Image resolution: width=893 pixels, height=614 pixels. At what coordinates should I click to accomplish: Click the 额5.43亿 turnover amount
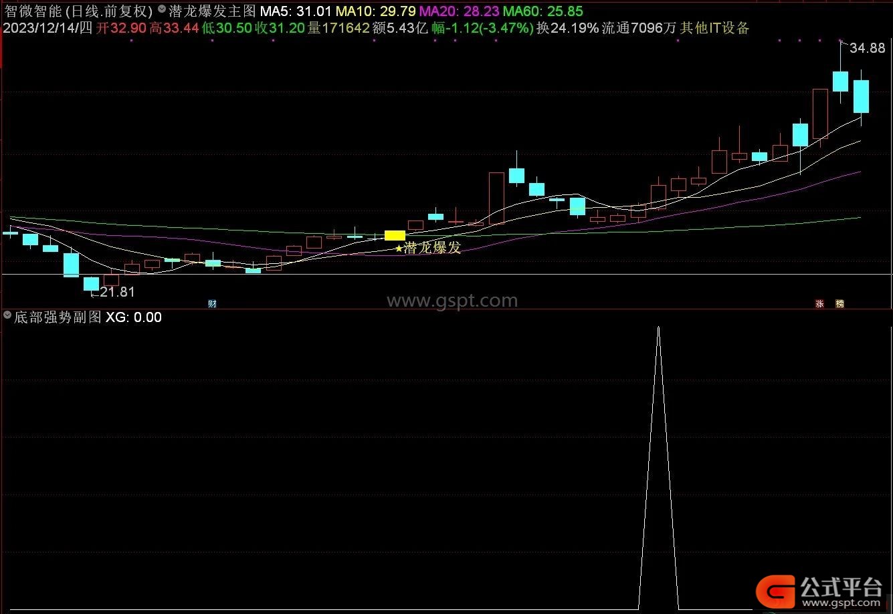400,28
